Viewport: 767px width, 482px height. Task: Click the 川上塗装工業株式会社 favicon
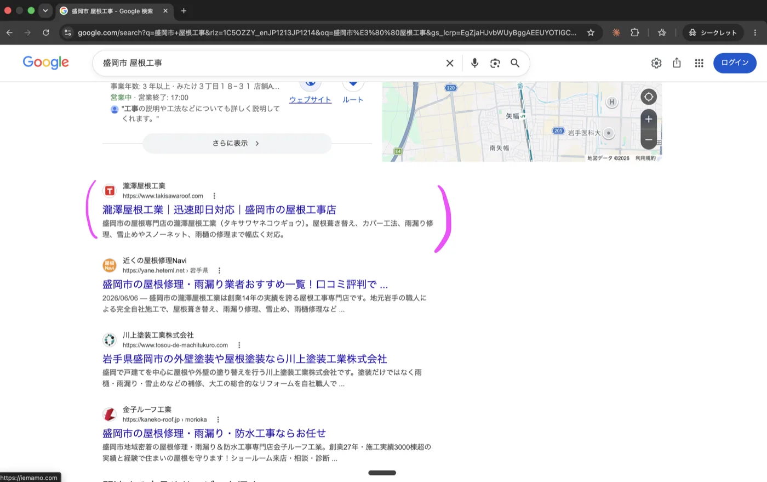110,340
